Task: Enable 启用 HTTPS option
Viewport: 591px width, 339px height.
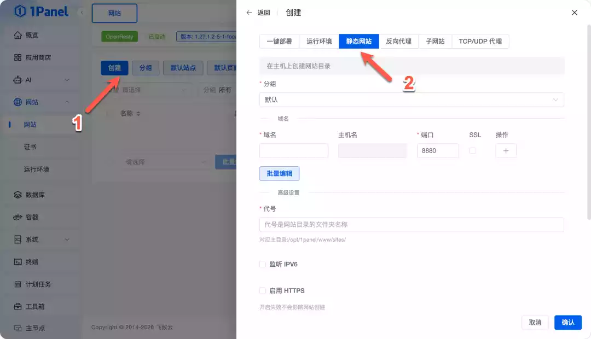Action: coord(262,290)
